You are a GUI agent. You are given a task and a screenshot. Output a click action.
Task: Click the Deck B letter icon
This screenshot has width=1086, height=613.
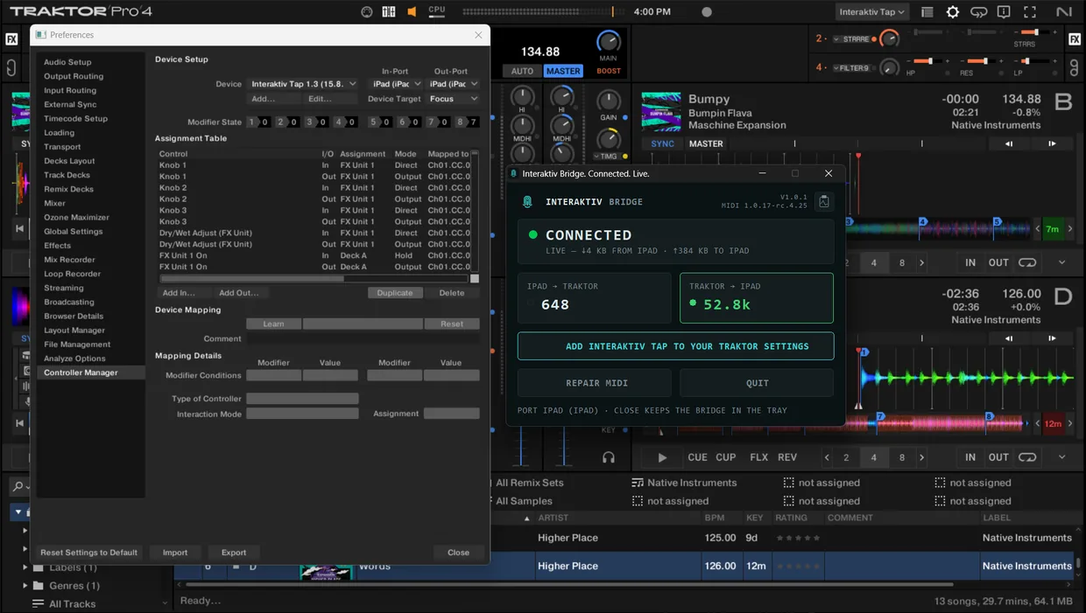pos(1063,103)
